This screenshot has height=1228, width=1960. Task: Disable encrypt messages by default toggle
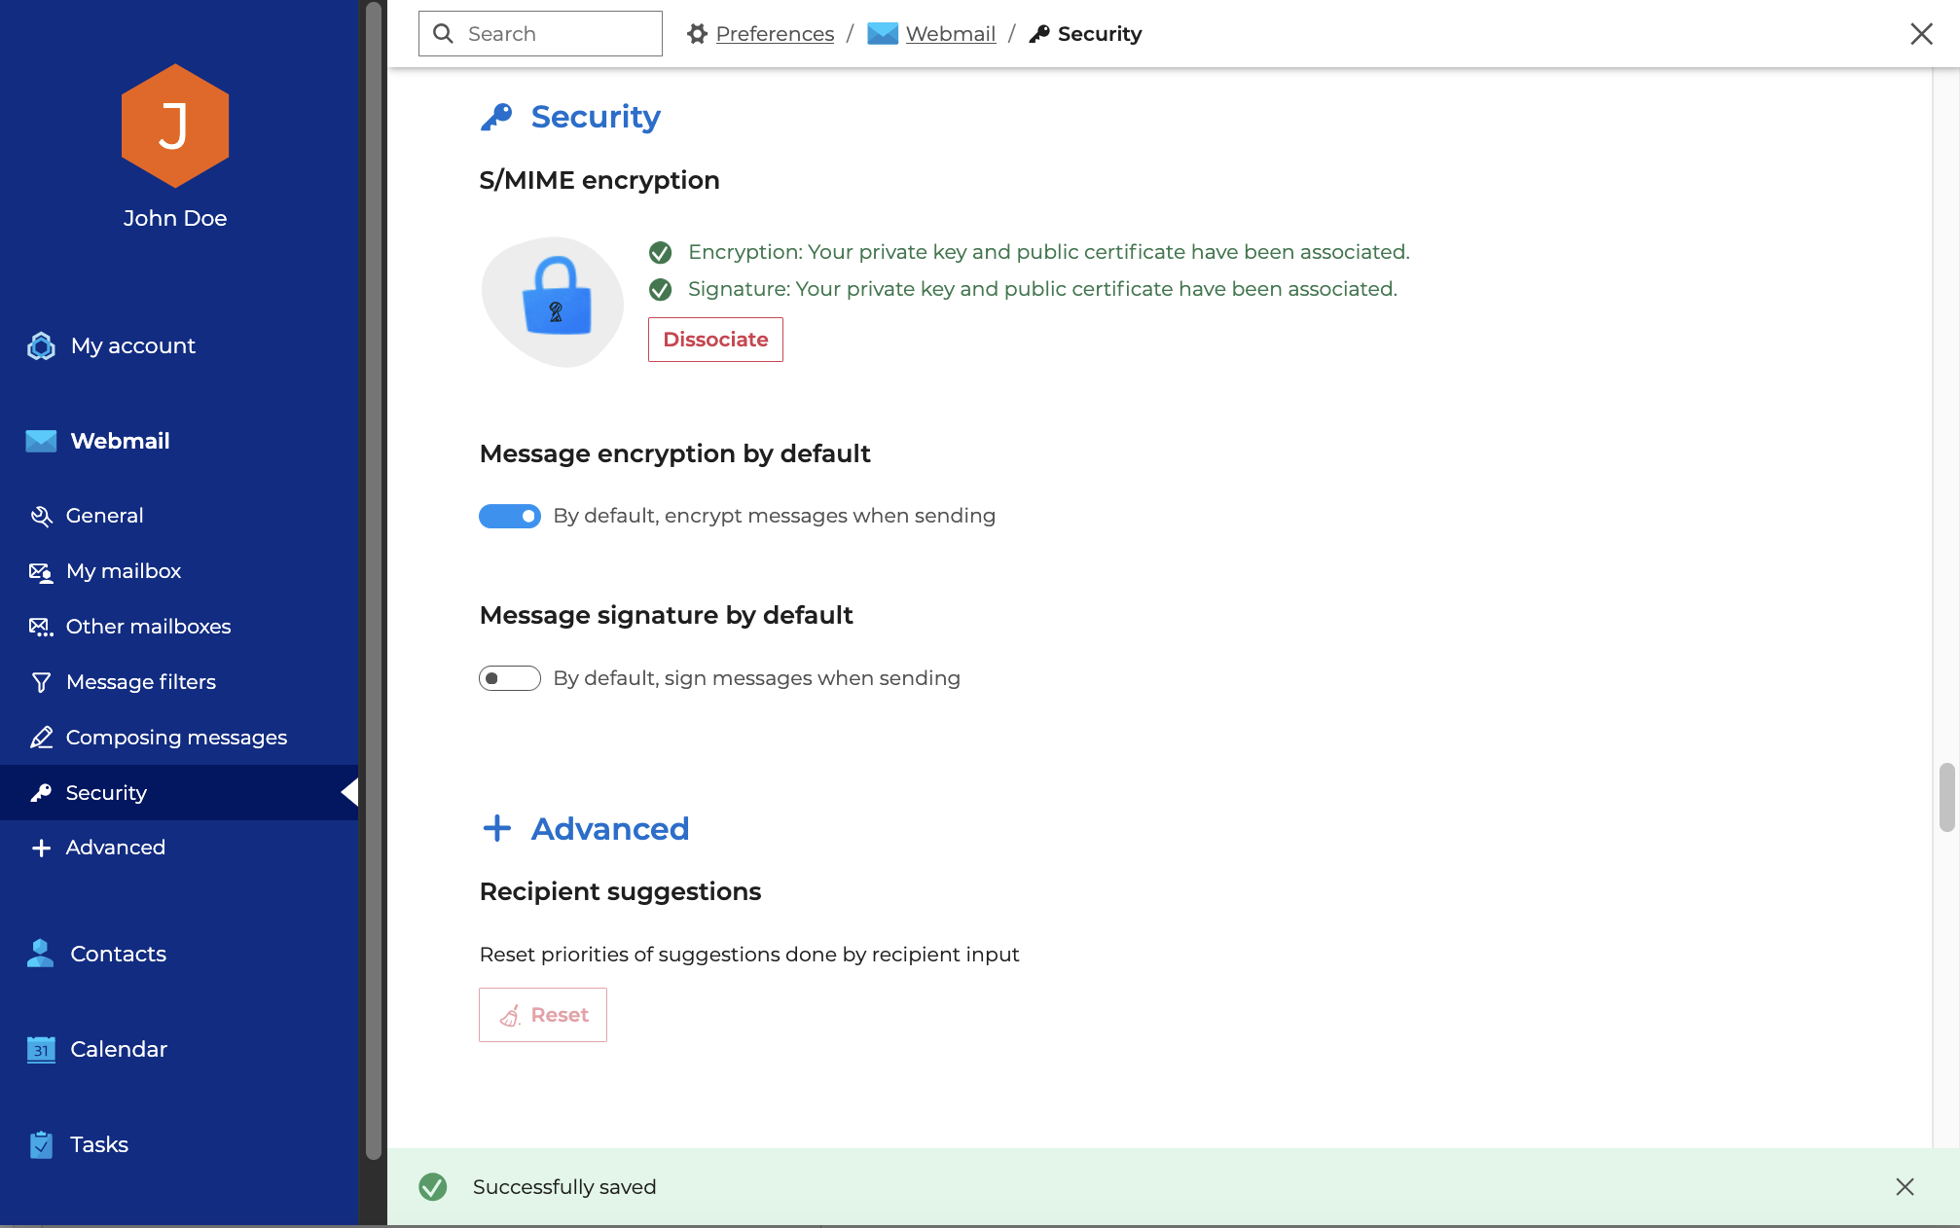509,516
